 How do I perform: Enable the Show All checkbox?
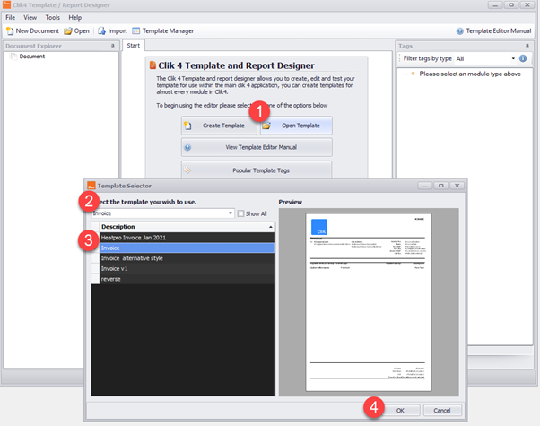tap(241, 213)
